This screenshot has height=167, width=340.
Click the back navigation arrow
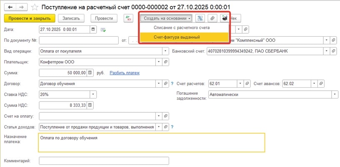tap(9, 7)
